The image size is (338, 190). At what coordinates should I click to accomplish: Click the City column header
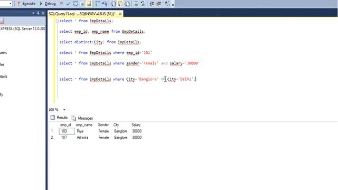tap(116, 125)
